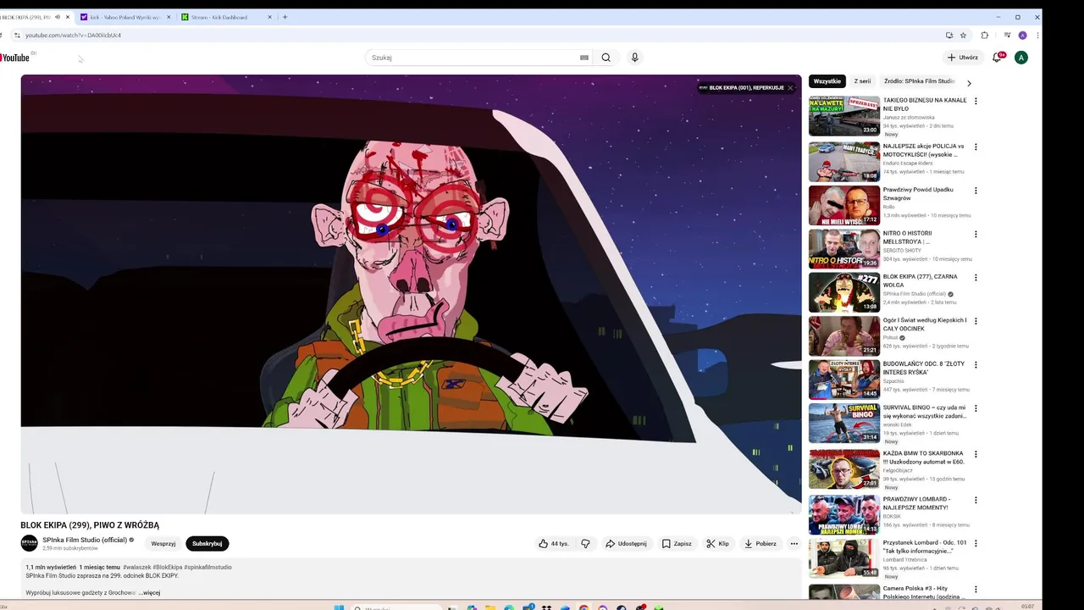Open Windows Start button

point(339,607)
